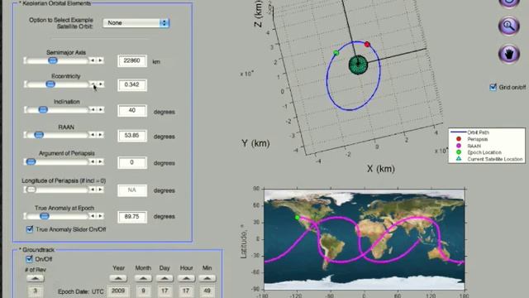Click the Earth globe in 3D plot
The image size is (529, 298).
358,65
